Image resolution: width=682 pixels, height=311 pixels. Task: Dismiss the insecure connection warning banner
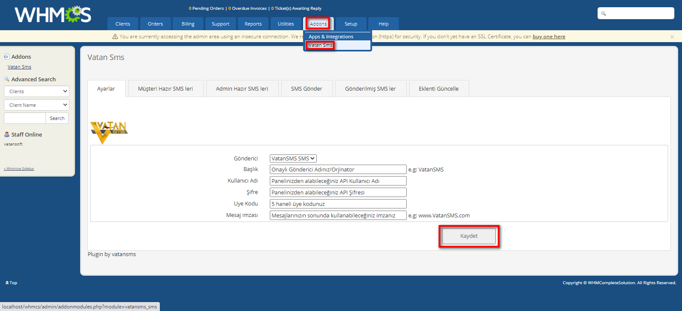coord(672,37)
